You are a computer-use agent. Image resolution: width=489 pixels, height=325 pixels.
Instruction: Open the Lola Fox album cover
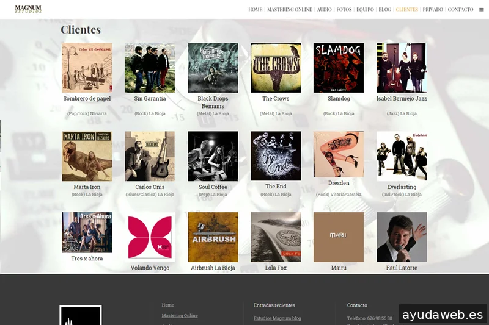tap(276, 237)
